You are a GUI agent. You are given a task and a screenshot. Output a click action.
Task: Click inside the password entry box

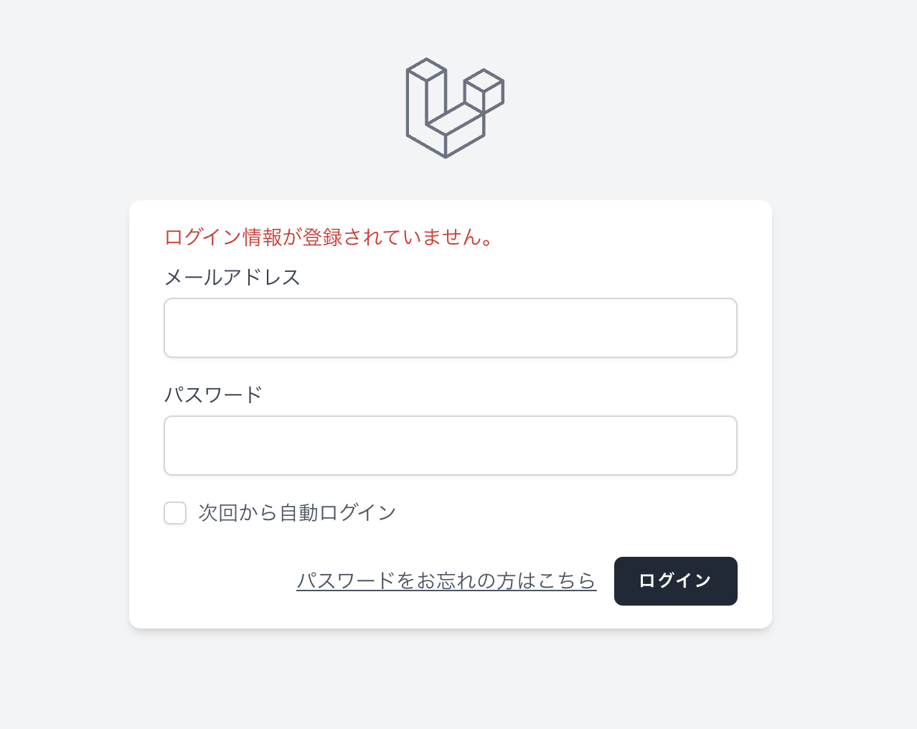click(x=450, y=445)
